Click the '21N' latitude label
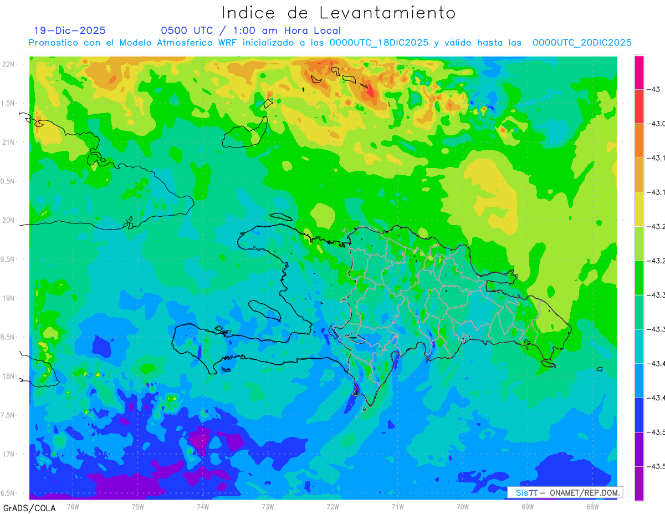Viewport: 665px width, 514px height. [x=9, y=142]
